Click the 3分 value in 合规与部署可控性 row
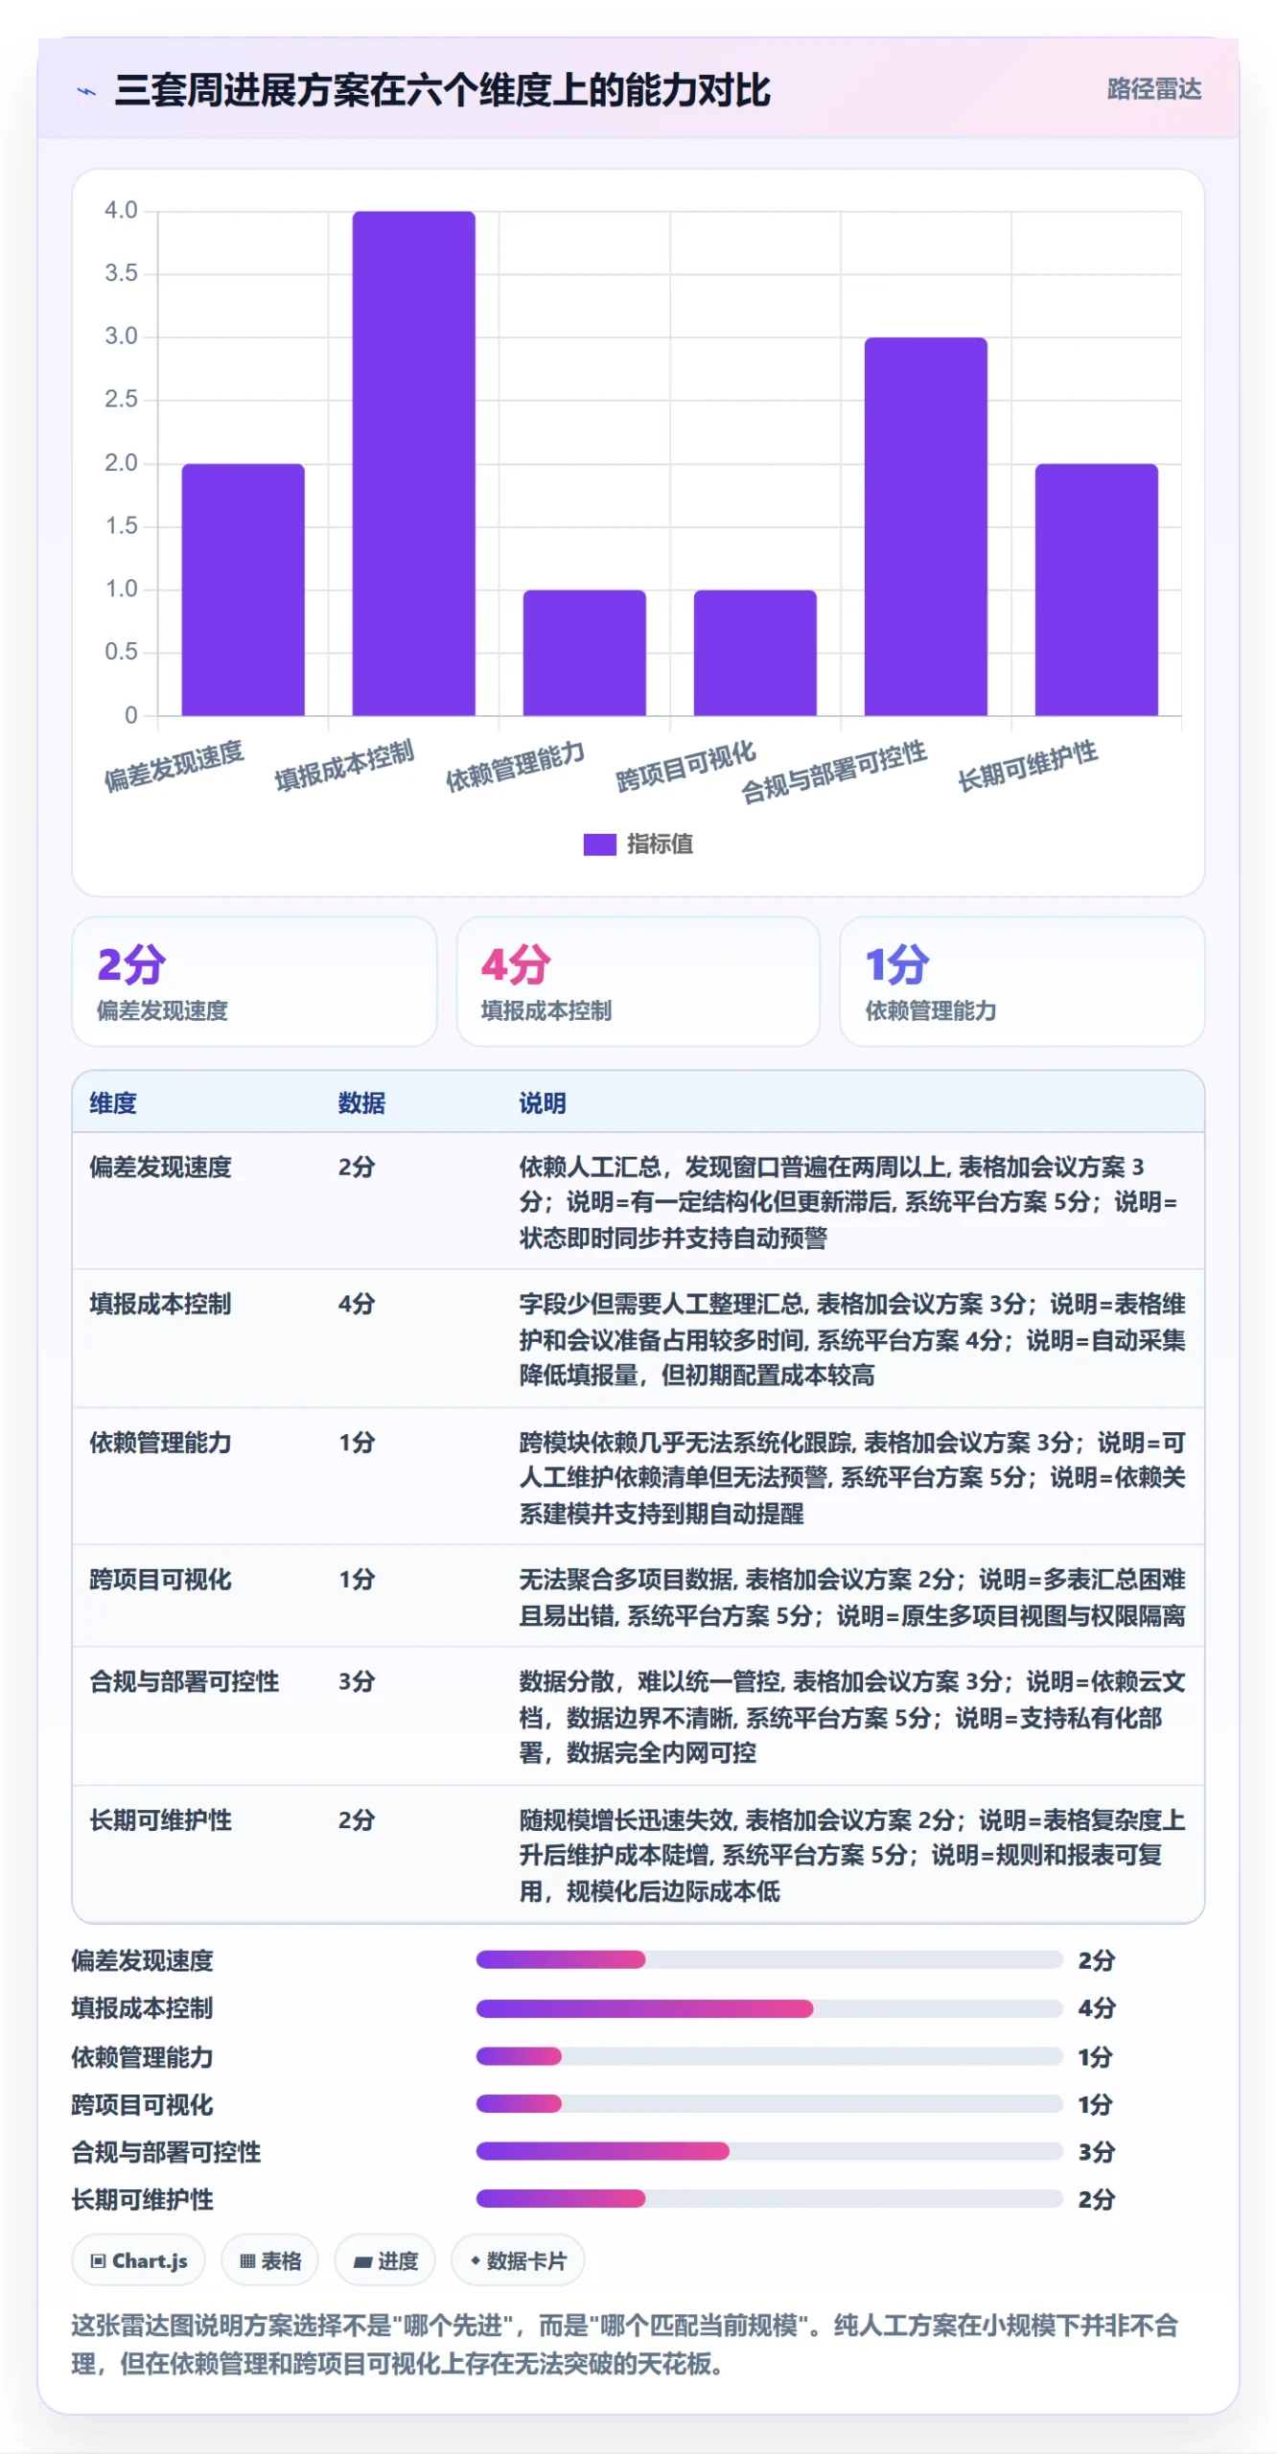The image size is (1277, 2454). (357, 1681)
